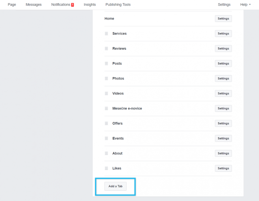Click the drag handle icon beside Posts
The height and width of the screenshot is (201, 259).
106,64
